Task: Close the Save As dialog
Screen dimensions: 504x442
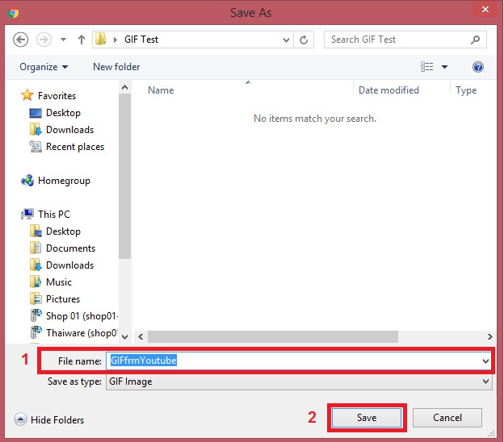Action: (485, 10)
